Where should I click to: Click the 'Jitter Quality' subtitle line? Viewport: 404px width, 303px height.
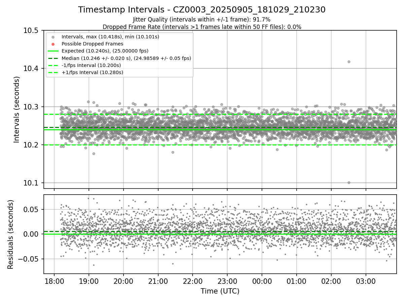[x=202, y=20]
